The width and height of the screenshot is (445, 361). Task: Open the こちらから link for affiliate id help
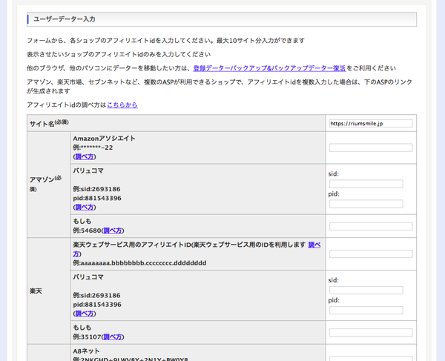(x=122, y=105)
